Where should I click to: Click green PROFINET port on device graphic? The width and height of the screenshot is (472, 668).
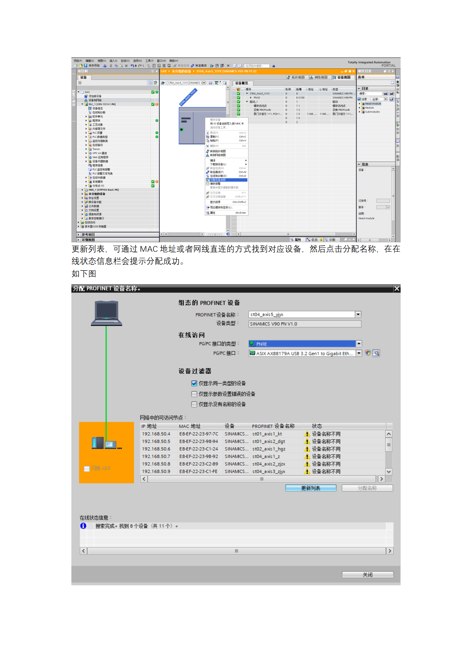point(181,129)
